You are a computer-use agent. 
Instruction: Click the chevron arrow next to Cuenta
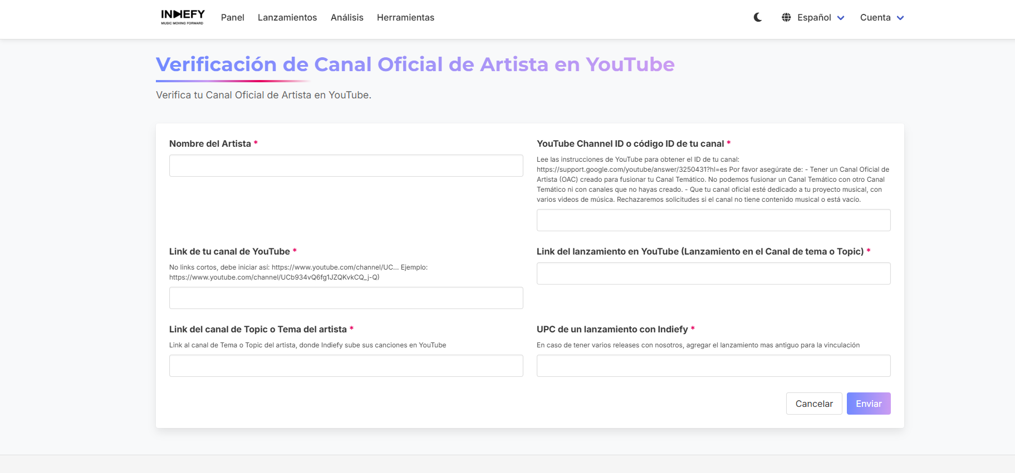[x=900, y=18]
